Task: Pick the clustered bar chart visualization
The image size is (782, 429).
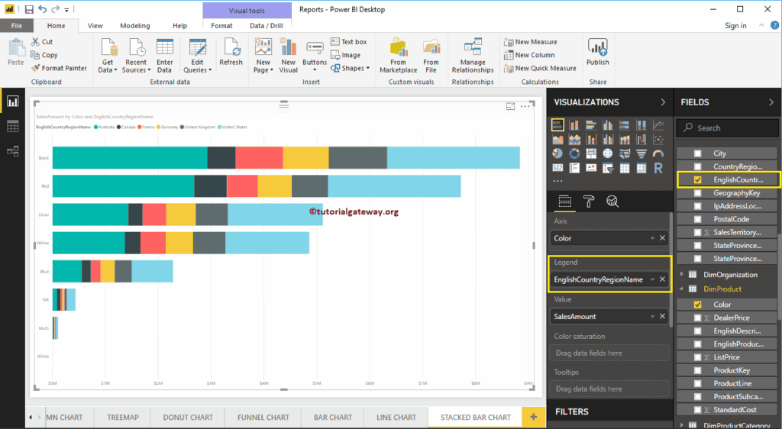Action: coord(591,125)
